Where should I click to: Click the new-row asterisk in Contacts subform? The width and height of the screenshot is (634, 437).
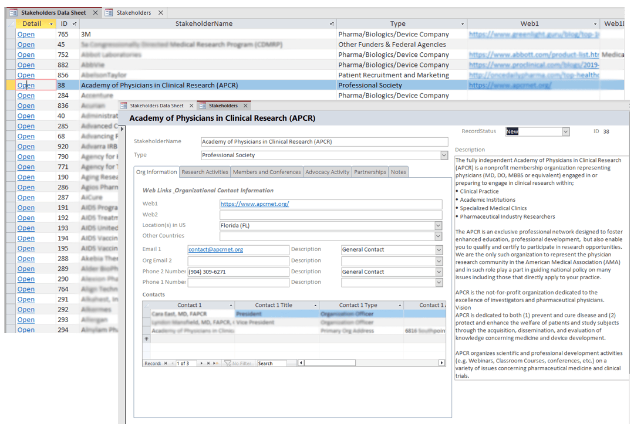(146, 339)
